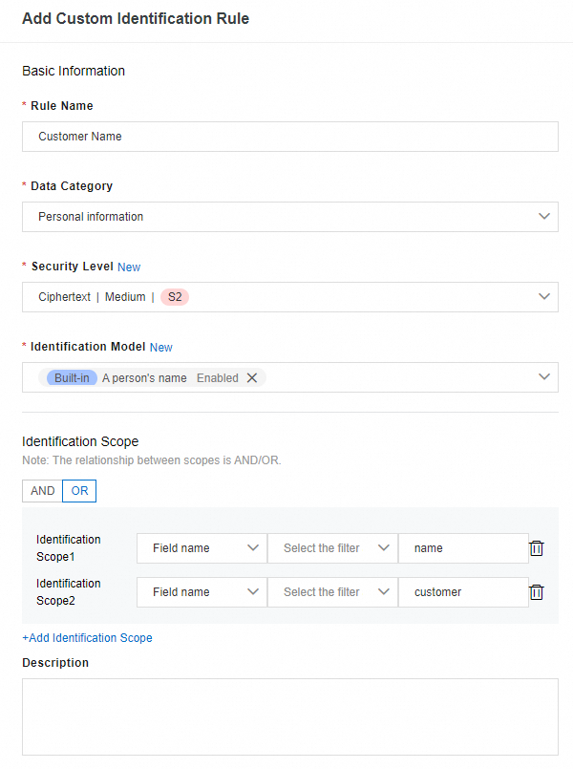This screenshot has height=769, width=573.
Task: Click the Scope2 value field containing 'customer'
Action: (x=463, y=592)
